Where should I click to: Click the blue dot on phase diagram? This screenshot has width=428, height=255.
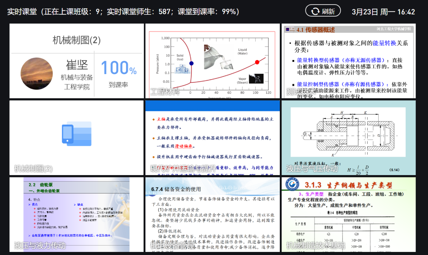(191, 63)
